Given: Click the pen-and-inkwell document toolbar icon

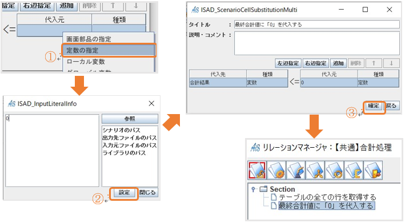Looking at the screenshot, I should [x=296, y=171].
